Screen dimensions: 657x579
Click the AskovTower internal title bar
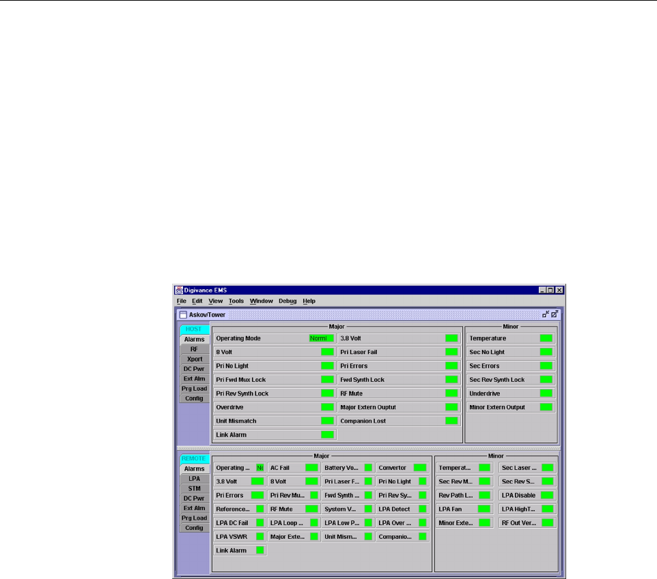click(x=369, y=314)
